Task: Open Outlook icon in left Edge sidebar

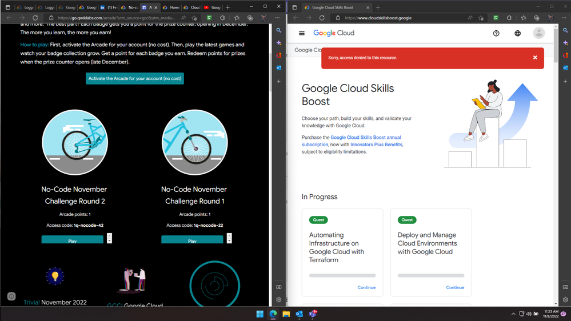Action: point(278,68)
